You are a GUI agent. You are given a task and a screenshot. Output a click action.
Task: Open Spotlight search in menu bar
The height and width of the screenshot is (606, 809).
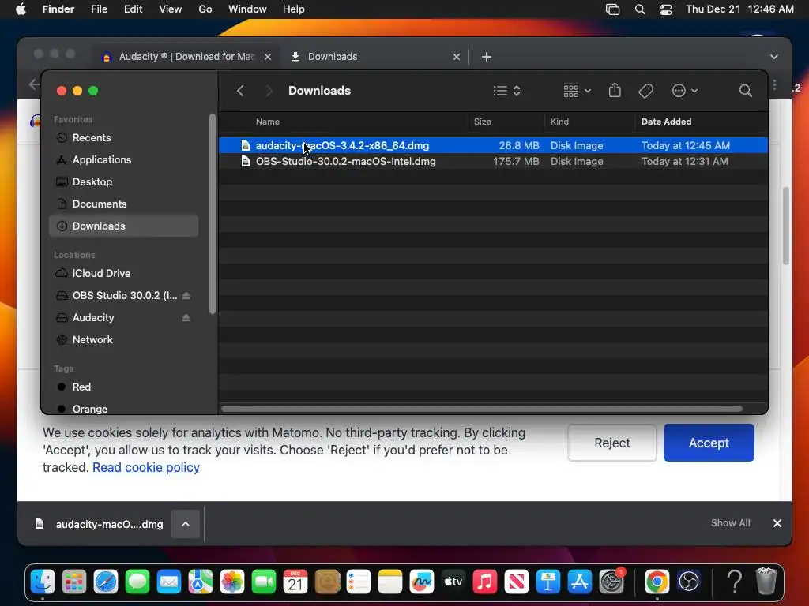640,9
